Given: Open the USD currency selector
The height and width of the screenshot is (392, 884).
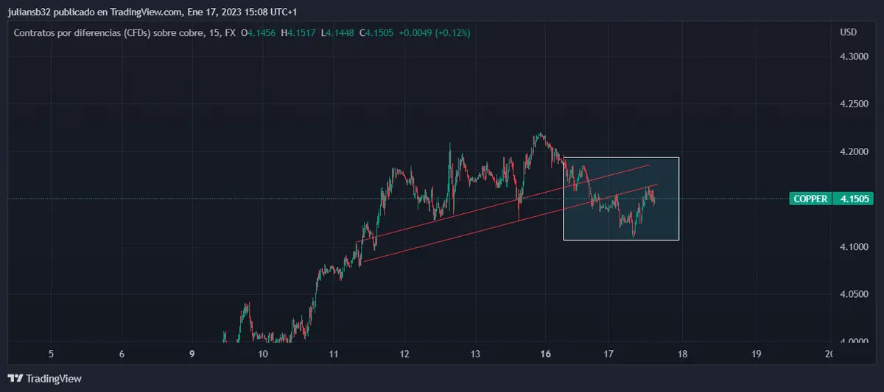Looking at the screenshot, I should (x=848, y=32).
